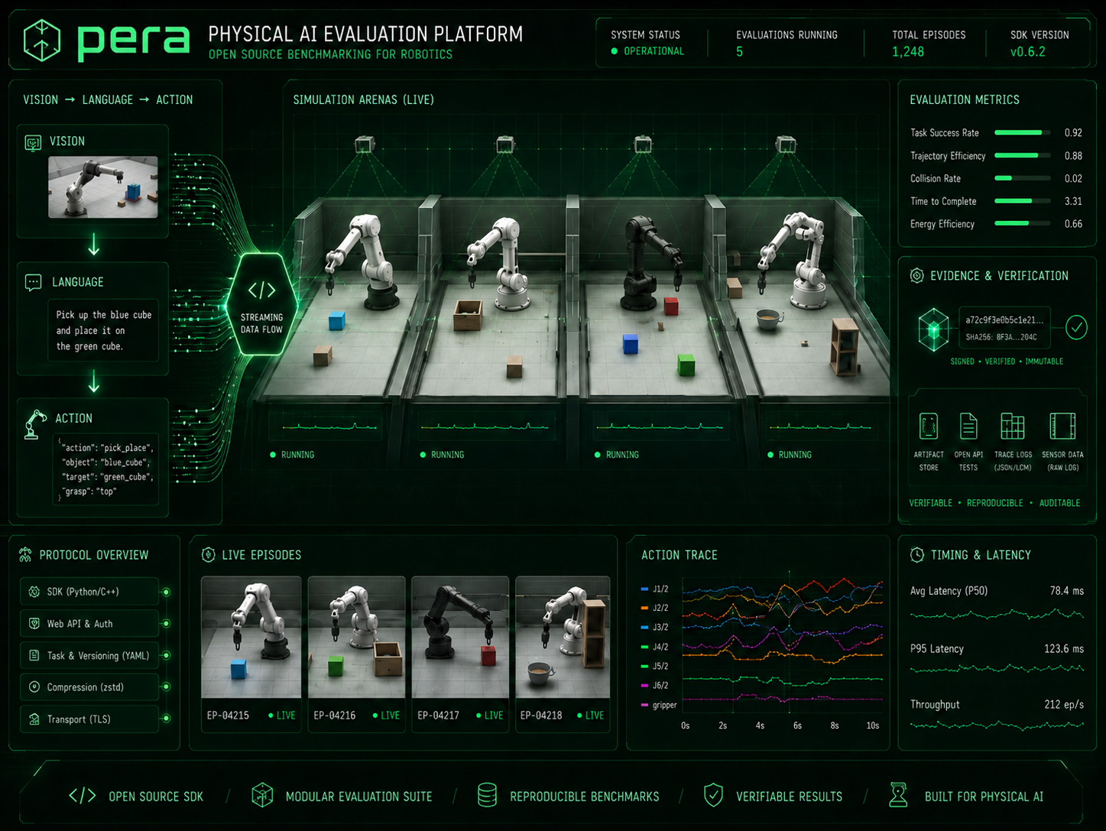Click the verified checkmark circle icon
This screenshot has height=831, width=1106.
tap(1076, 328)
